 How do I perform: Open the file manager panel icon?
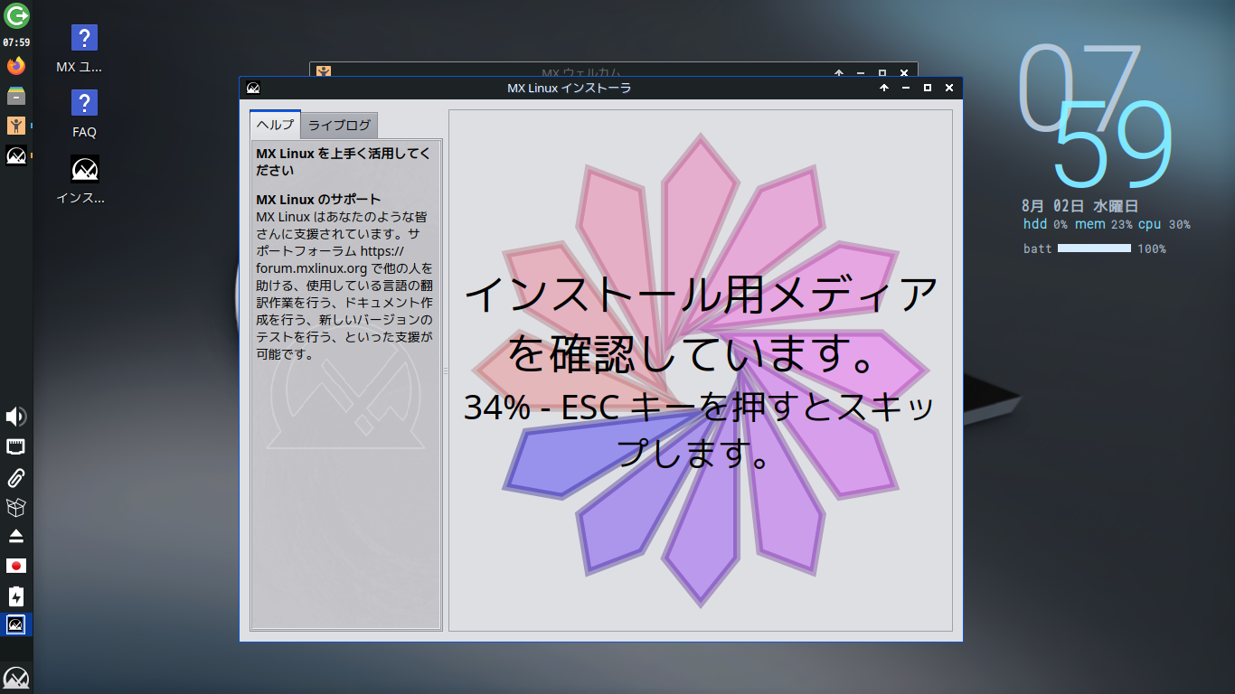pyautogui.click(x=16, y=96)
